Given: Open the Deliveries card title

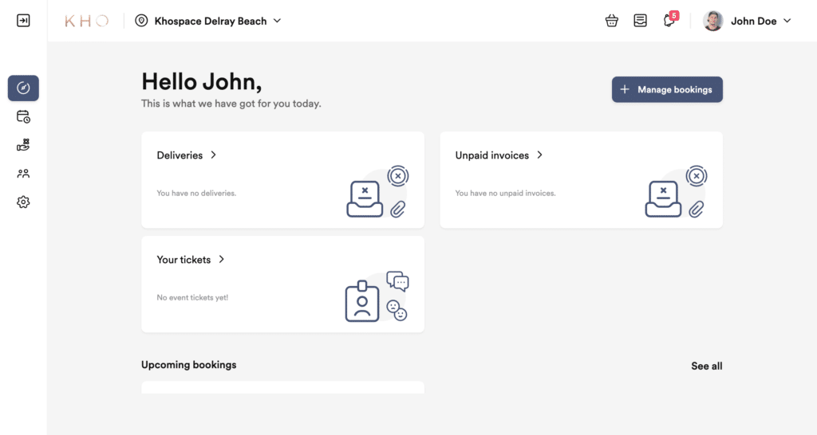Looking at the screenshot, I should point(180,155).
